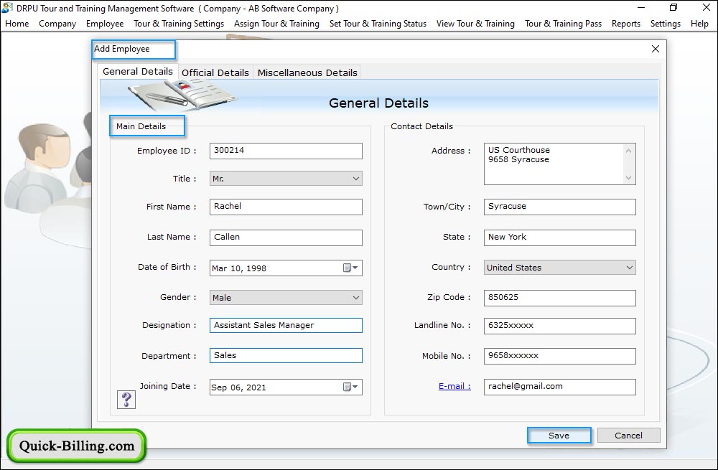Click the DRPU application icon in title bar
The height and width of the screenshot is (470, 718).
(x=7, y=8)
